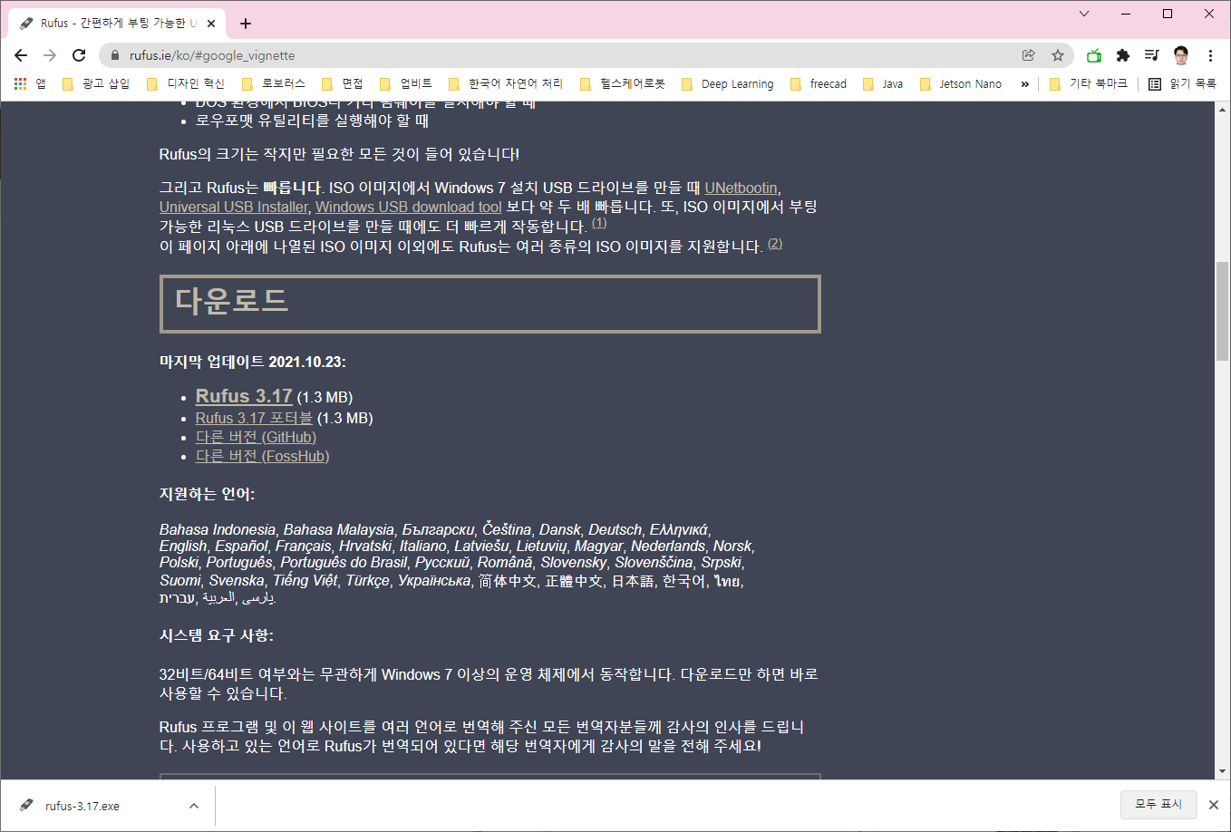Expand rufus-3.17.exe download options arrow

click(x=194, y=806)
